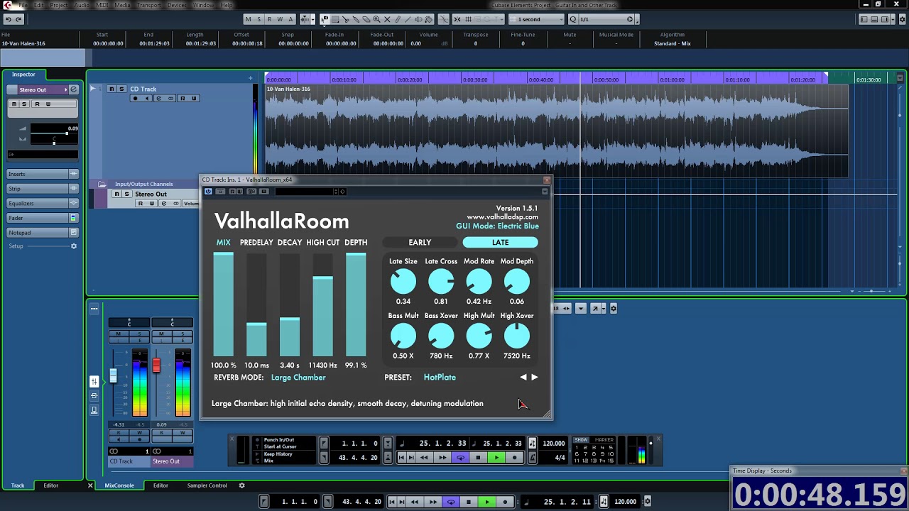Click the 10-Van Halen-316 audio clip

pyautogui.click(x=557, y=131)
